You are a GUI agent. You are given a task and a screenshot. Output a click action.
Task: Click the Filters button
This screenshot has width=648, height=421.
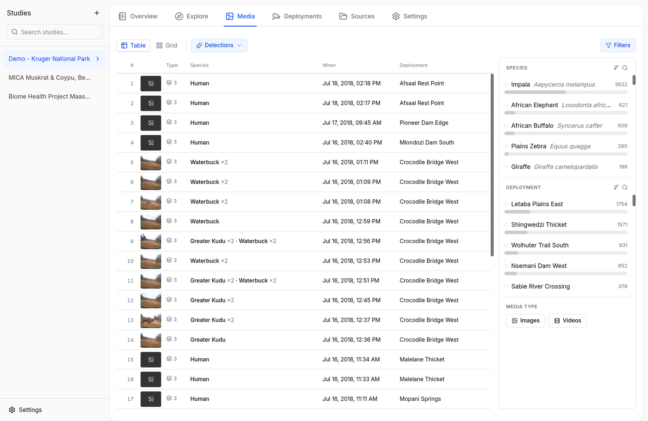[618, 45]
